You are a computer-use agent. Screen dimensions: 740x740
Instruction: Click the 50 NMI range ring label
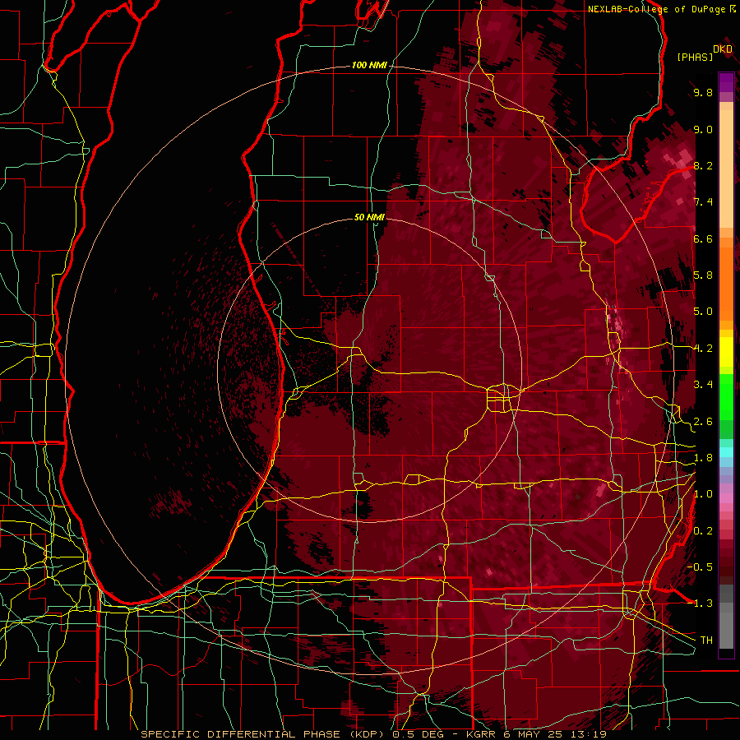[x=369, y=217]
